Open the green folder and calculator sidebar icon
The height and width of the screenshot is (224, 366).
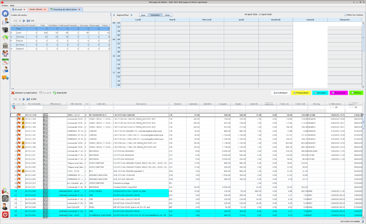pos(5,37)
